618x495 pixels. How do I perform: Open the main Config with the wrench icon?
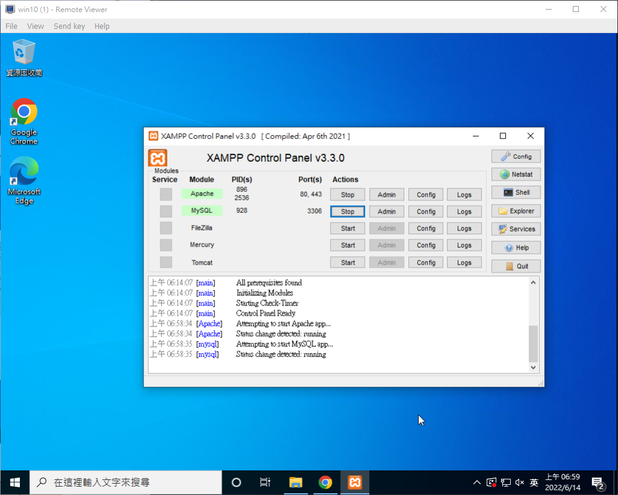coord(516,156)
